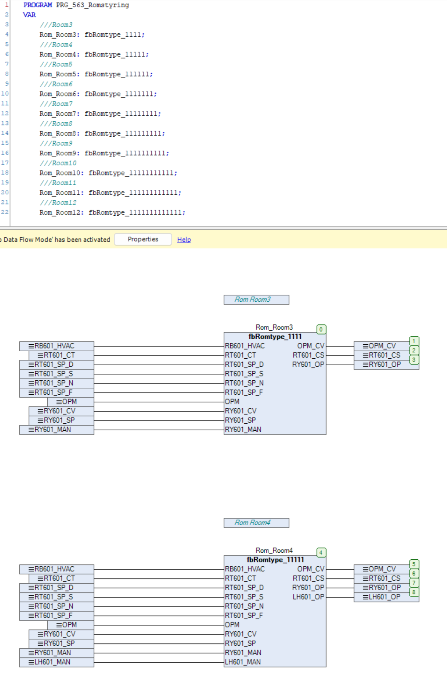Select OPM input box feeding Rom_Room4
Screen dimensions: 447x684
coord(70,625)
